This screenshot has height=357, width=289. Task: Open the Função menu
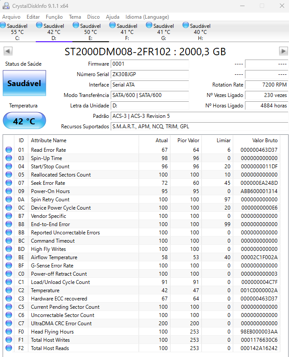pos(54,17)
